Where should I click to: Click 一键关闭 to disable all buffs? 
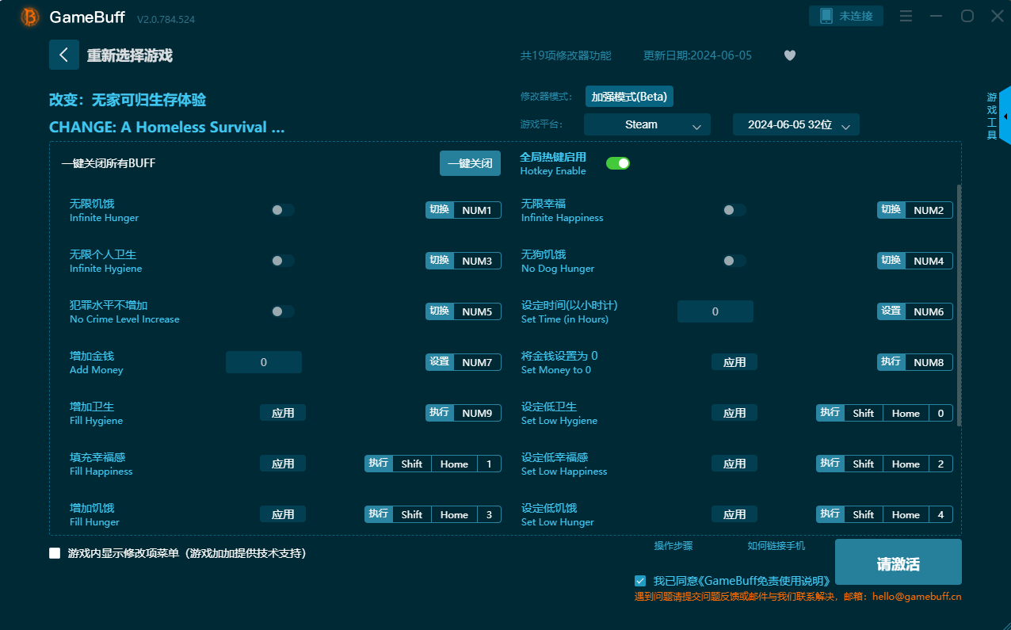[x=471, y=163]
